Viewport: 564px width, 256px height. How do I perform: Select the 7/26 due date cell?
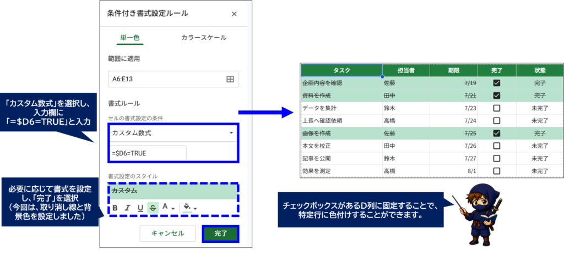click(x=454, y=146)
